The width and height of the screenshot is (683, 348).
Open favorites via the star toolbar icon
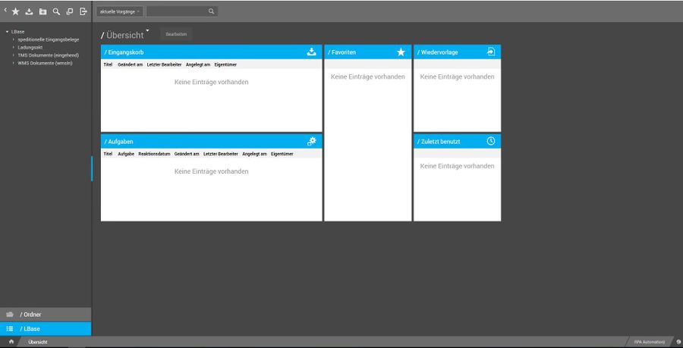click(x=16, y=11)
